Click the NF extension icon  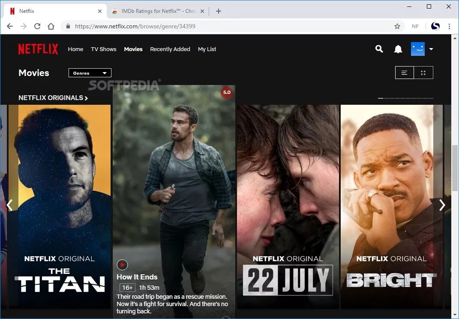coord(415,26)
